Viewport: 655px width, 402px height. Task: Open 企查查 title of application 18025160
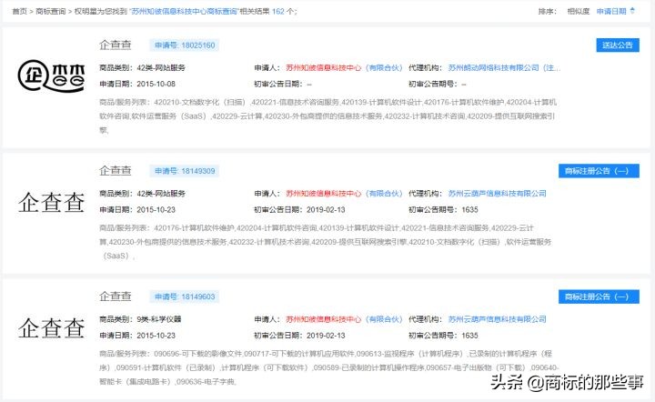pos(116,45)
